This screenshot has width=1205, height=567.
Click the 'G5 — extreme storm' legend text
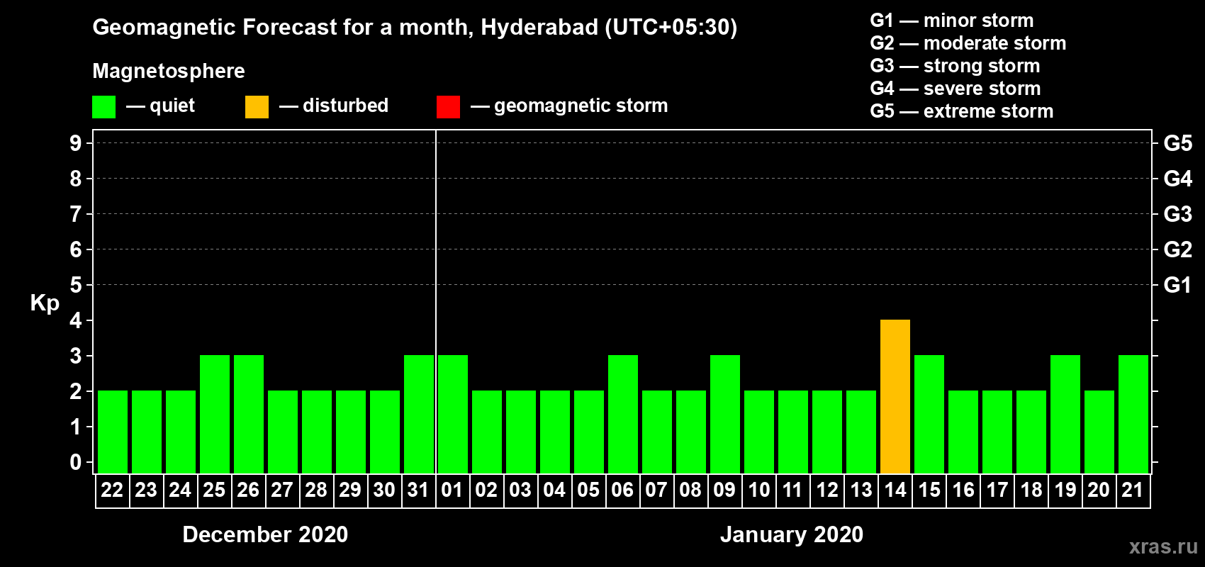[x=962, y=111]
